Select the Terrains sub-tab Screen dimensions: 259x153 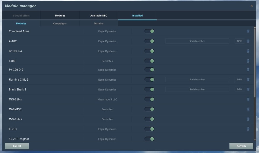click(99, 24)
